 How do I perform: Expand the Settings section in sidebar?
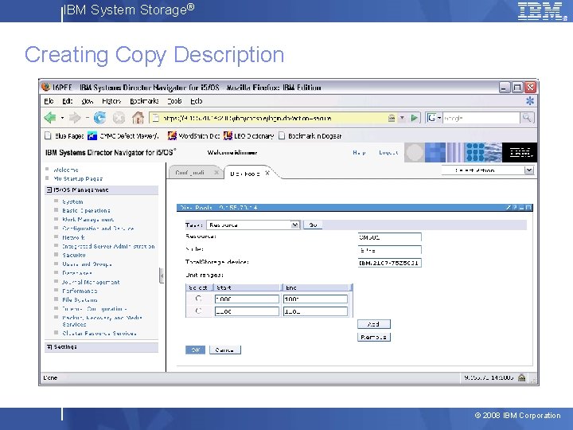point(49,346)
